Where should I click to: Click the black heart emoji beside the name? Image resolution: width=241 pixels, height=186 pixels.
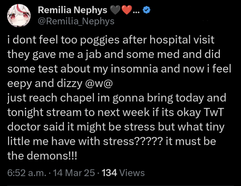[x=115, y=11]
